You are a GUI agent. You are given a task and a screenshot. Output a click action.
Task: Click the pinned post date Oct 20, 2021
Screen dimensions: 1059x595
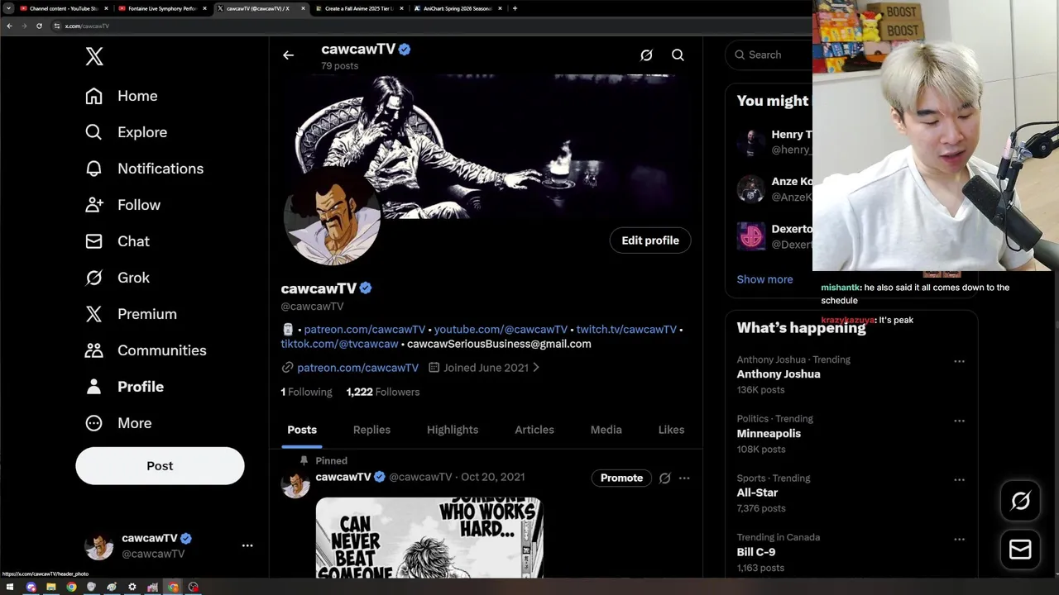pos(492,477)
